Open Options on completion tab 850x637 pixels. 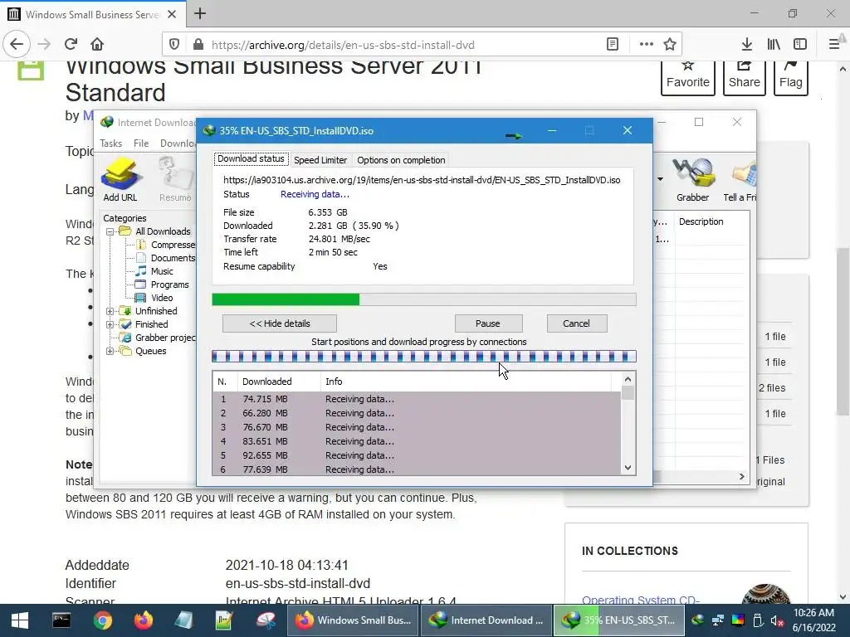[401, 160]
